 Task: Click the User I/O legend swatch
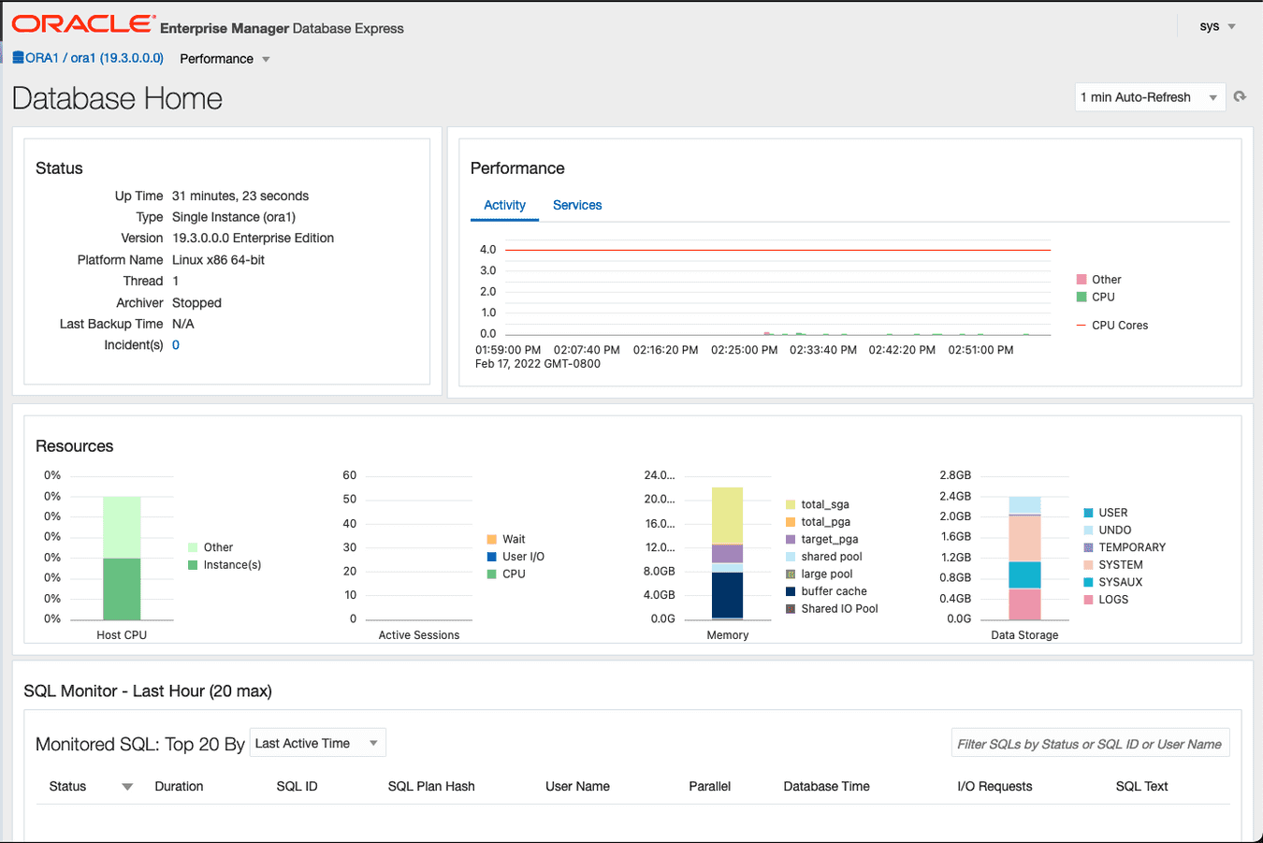point(491,557)
